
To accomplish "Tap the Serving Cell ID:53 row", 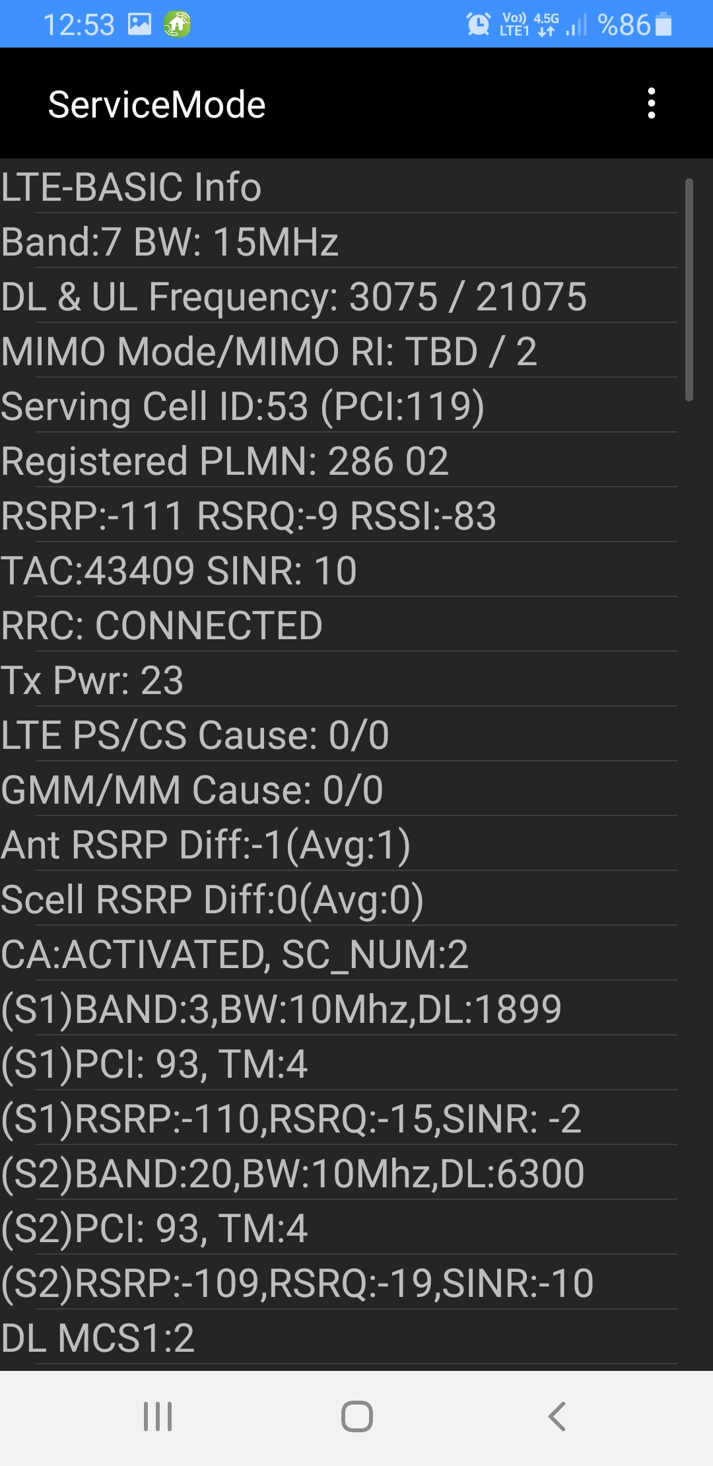I will (339, 405).
